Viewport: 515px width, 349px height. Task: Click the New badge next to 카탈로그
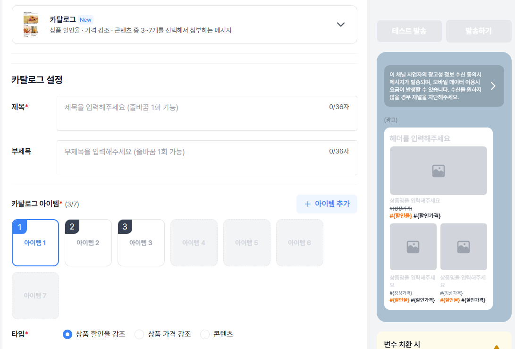85,20
